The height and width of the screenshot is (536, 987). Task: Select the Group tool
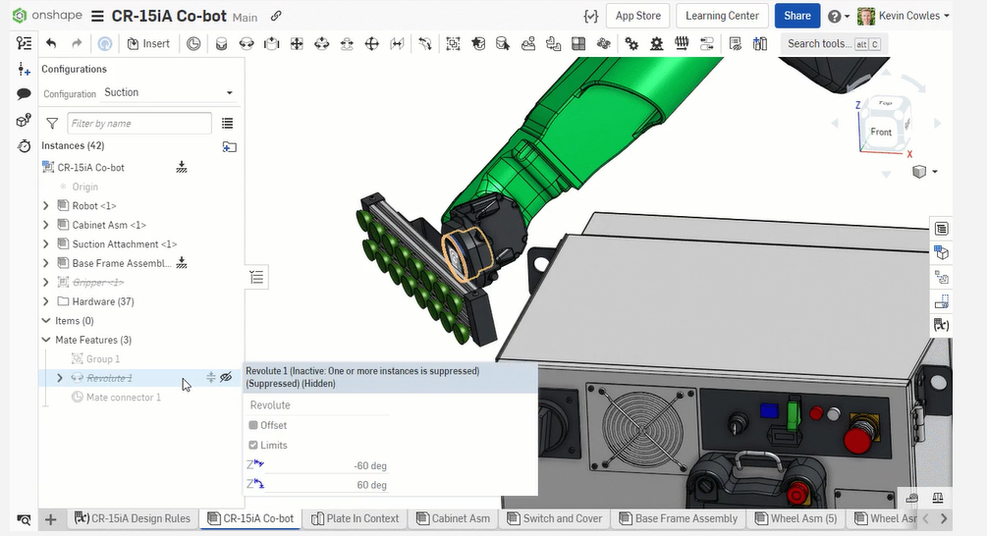pyautogui.click(x=453, y=43)
